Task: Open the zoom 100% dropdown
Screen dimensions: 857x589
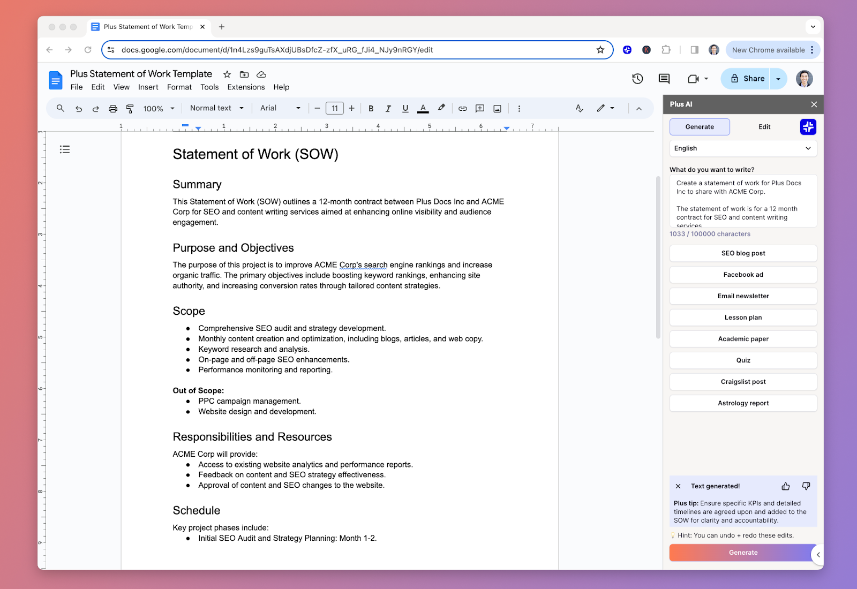Action: tap(159, 109)
